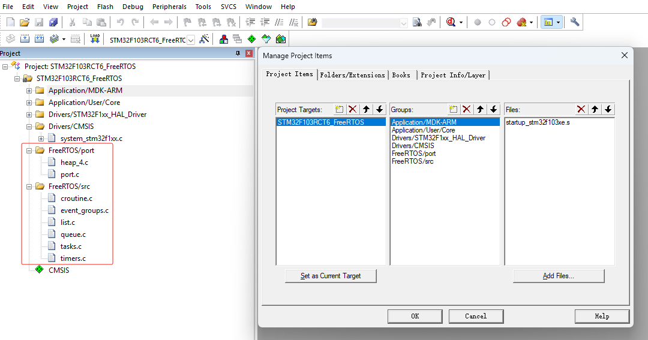
Task: Download code to flash with LOAD icon
Action: [95, 39]
